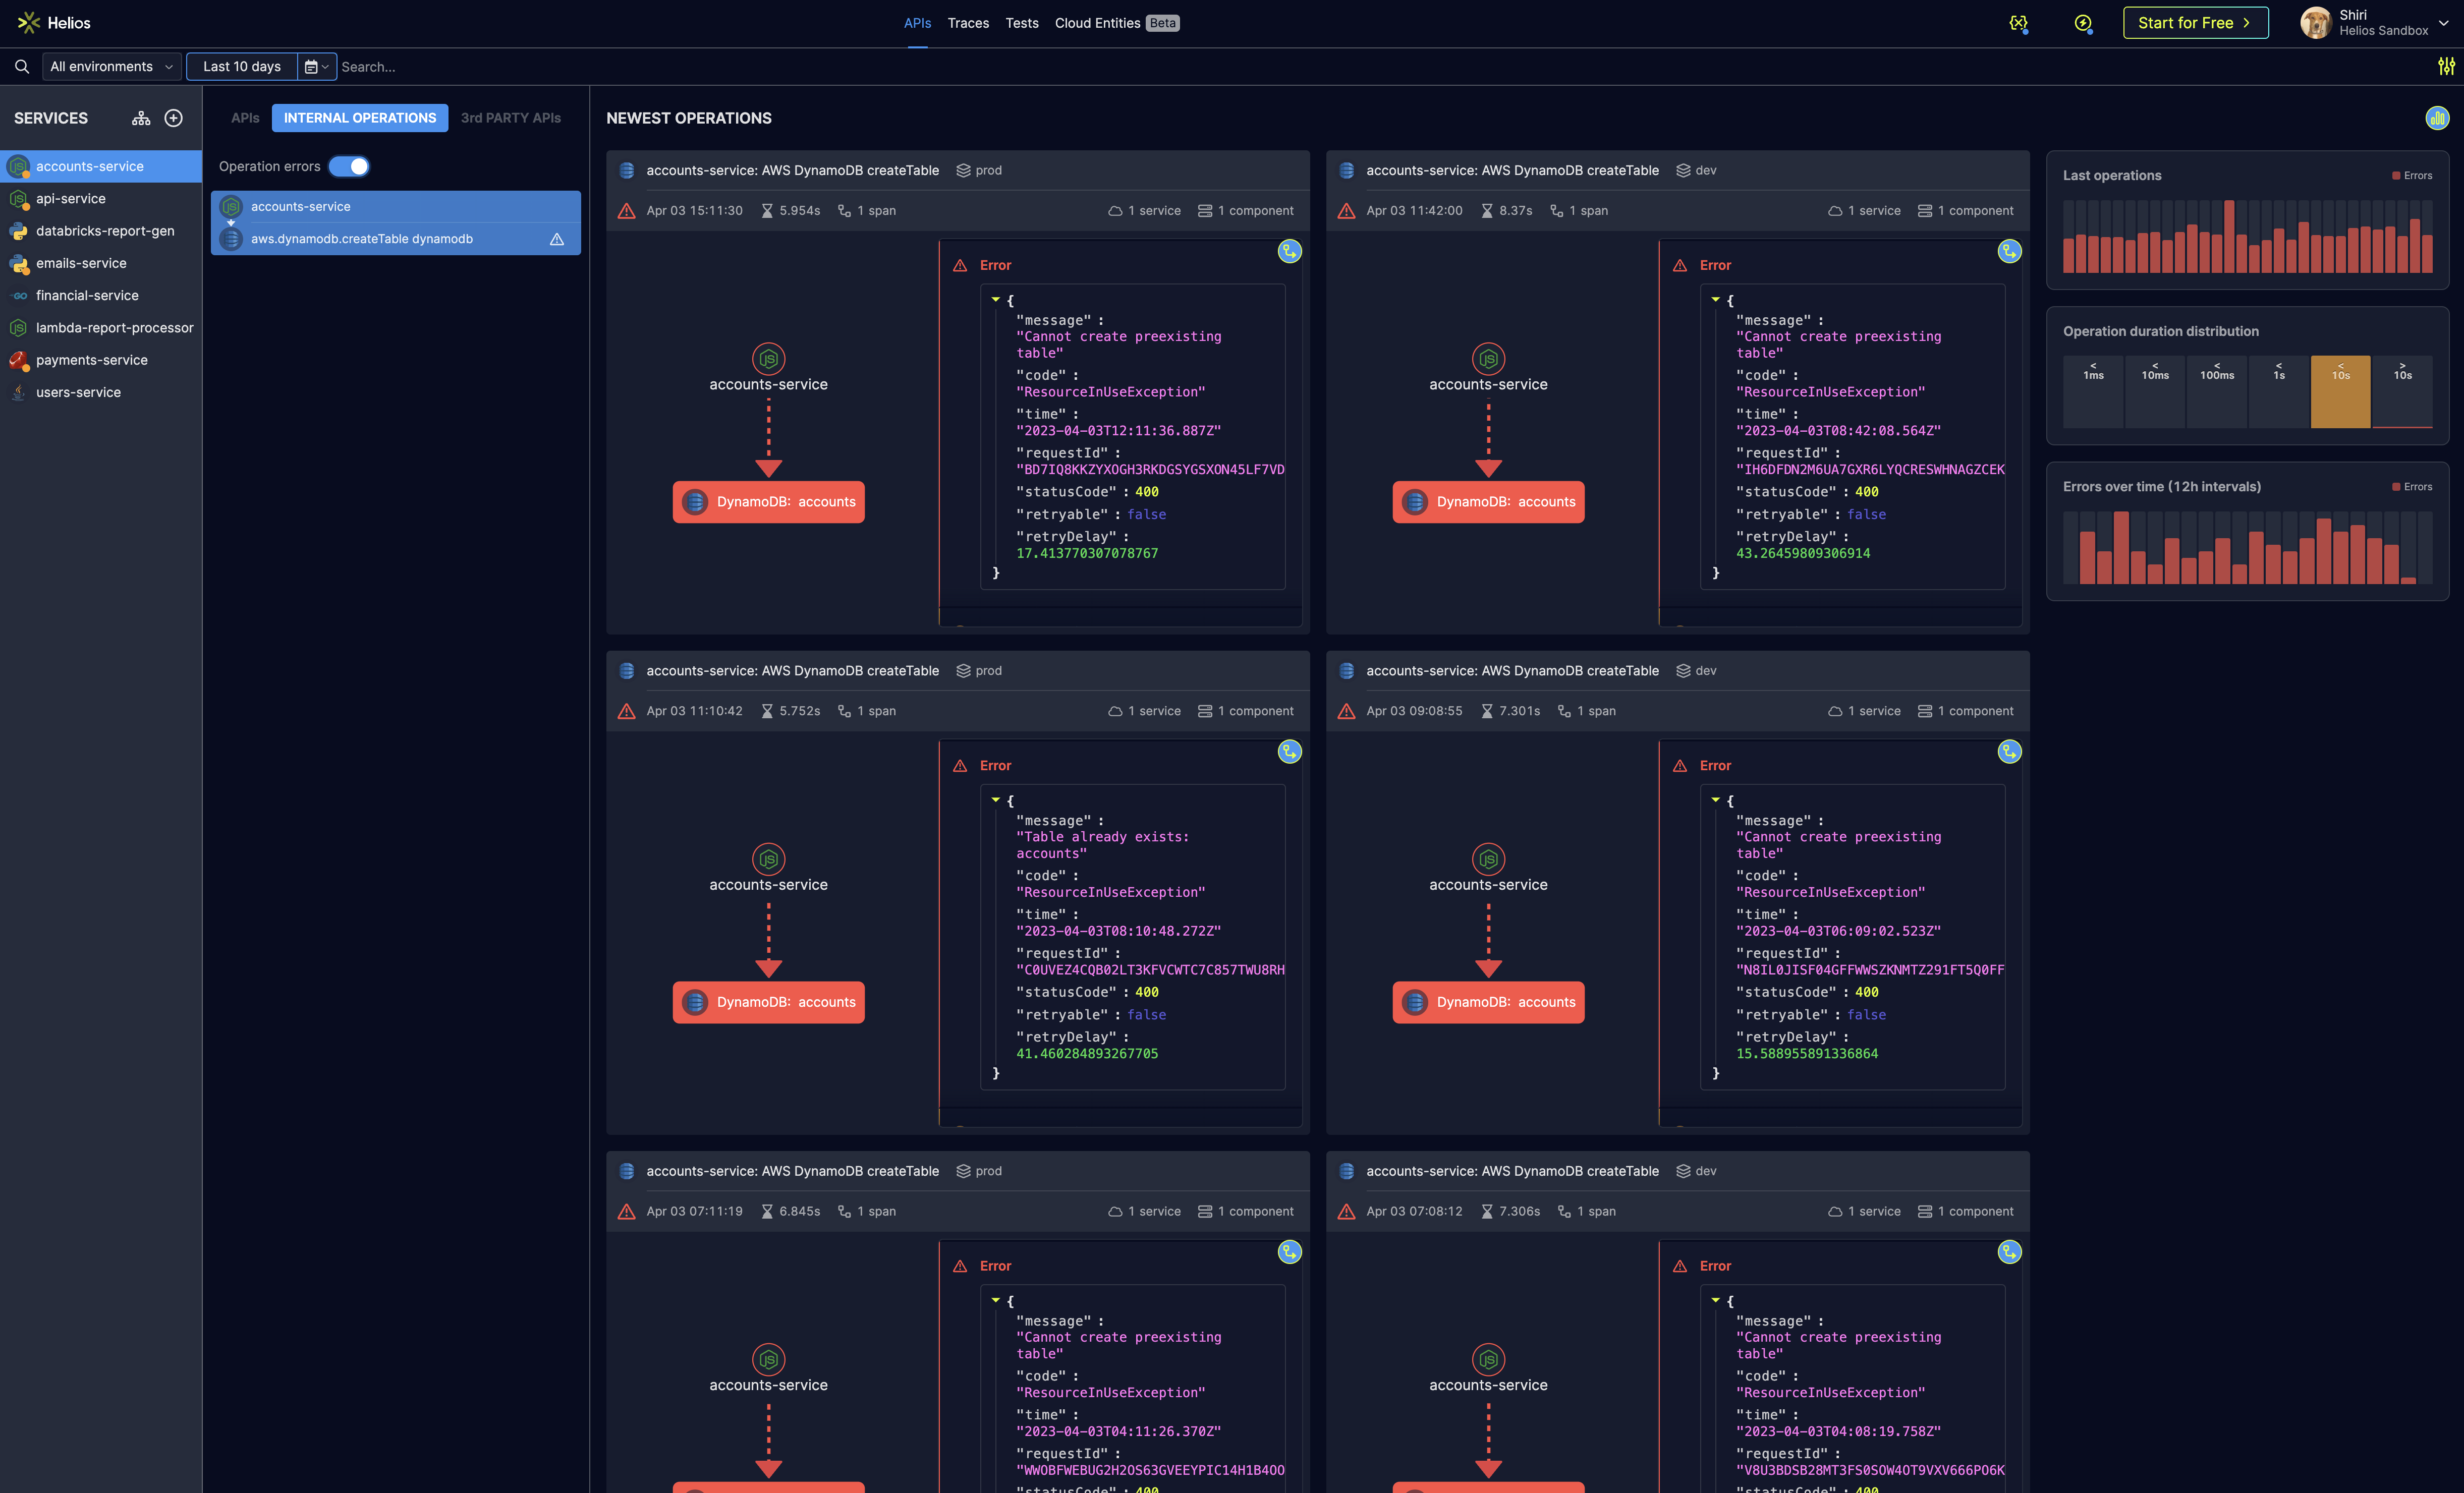Viewport: 2464px width, 1493px height.
Task: Collapse JSON error object in 09:08:55 card
Action: [x=1716, y=799]
